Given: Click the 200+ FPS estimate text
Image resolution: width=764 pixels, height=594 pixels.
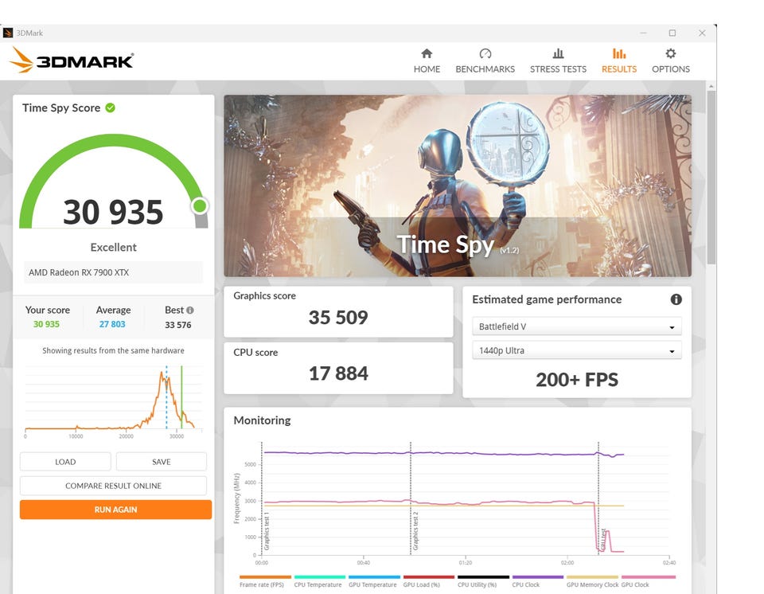Looking at the screenshot, I should pos(577,380).
